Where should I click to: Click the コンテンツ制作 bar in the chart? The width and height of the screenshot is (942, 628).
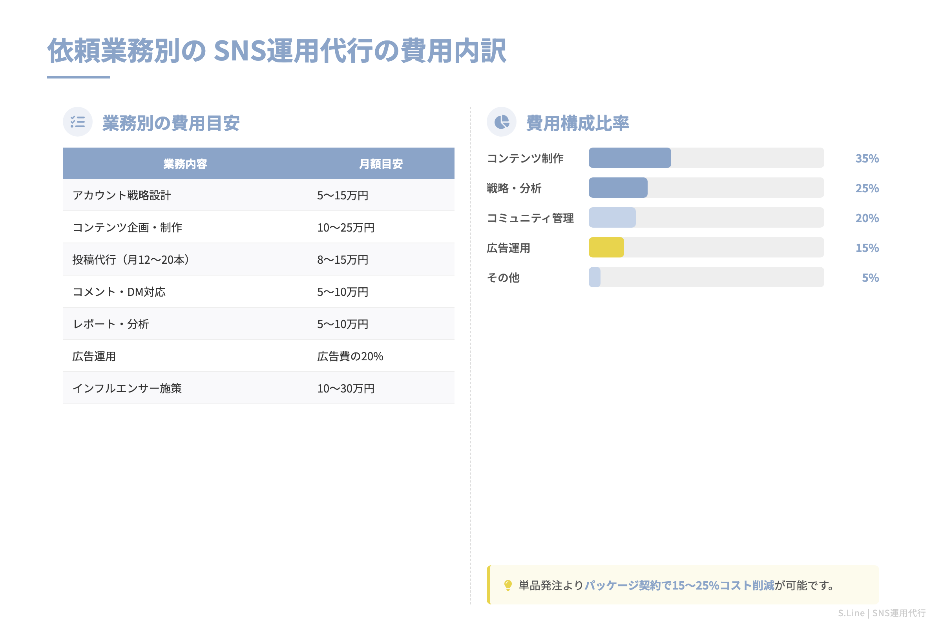(629, 158)
